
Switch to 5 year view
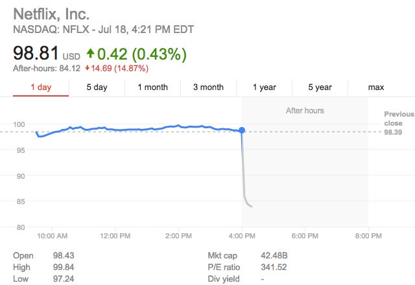click(x=320, y=87)
